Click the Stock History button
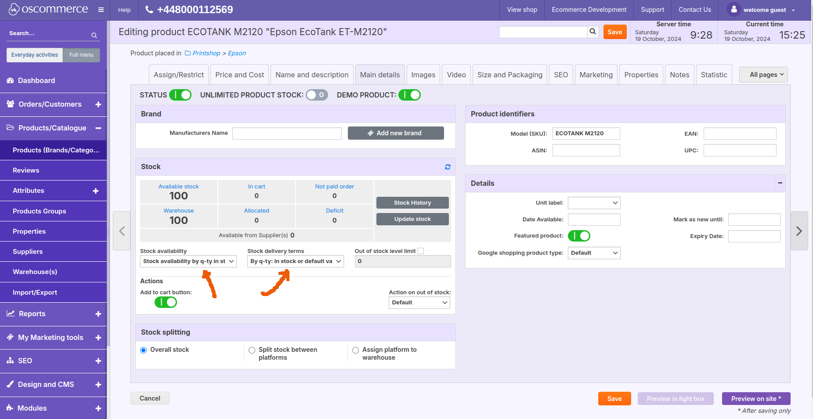The height and width of the screenshot is (419, 813). coord(412,202)
